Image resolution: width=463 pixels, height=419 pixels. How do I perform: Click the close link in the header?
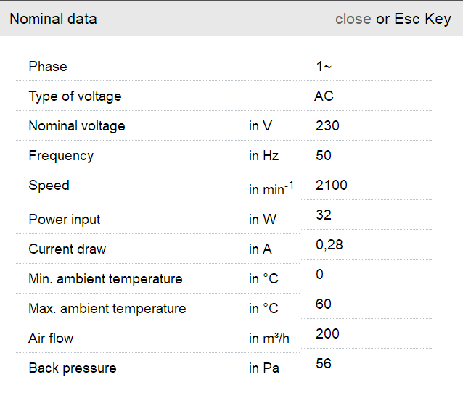pos(353,19)
